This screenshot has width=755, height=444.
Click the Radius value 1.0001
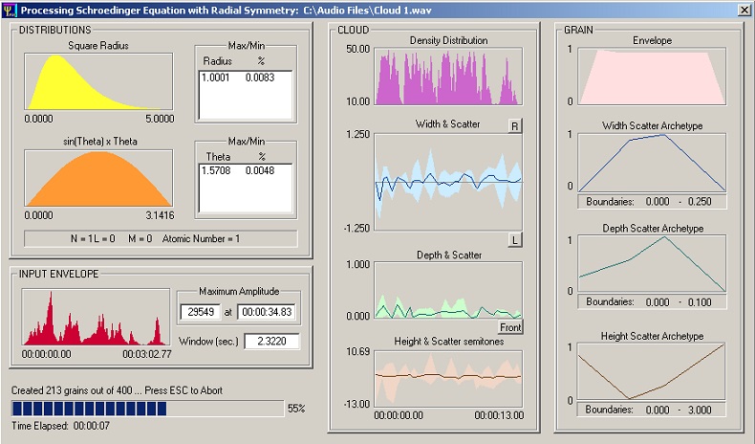click(x=215, y=78)
